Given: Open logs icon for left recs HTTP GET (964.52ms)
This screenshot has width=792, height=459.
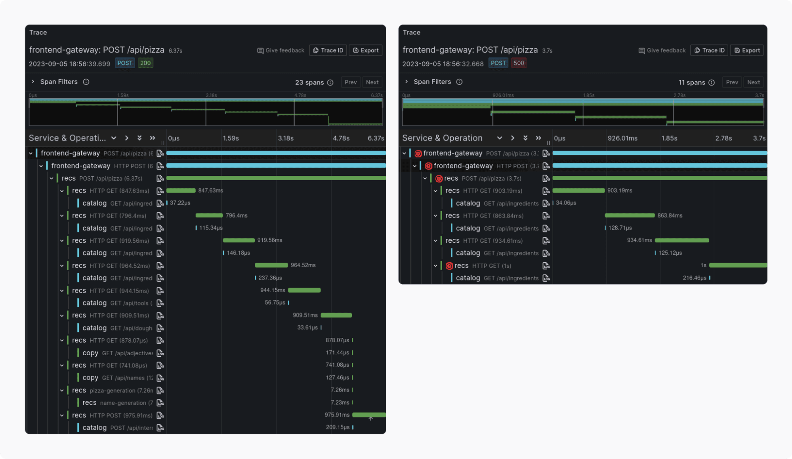Looking at the screenshot, I should point(160,266).
